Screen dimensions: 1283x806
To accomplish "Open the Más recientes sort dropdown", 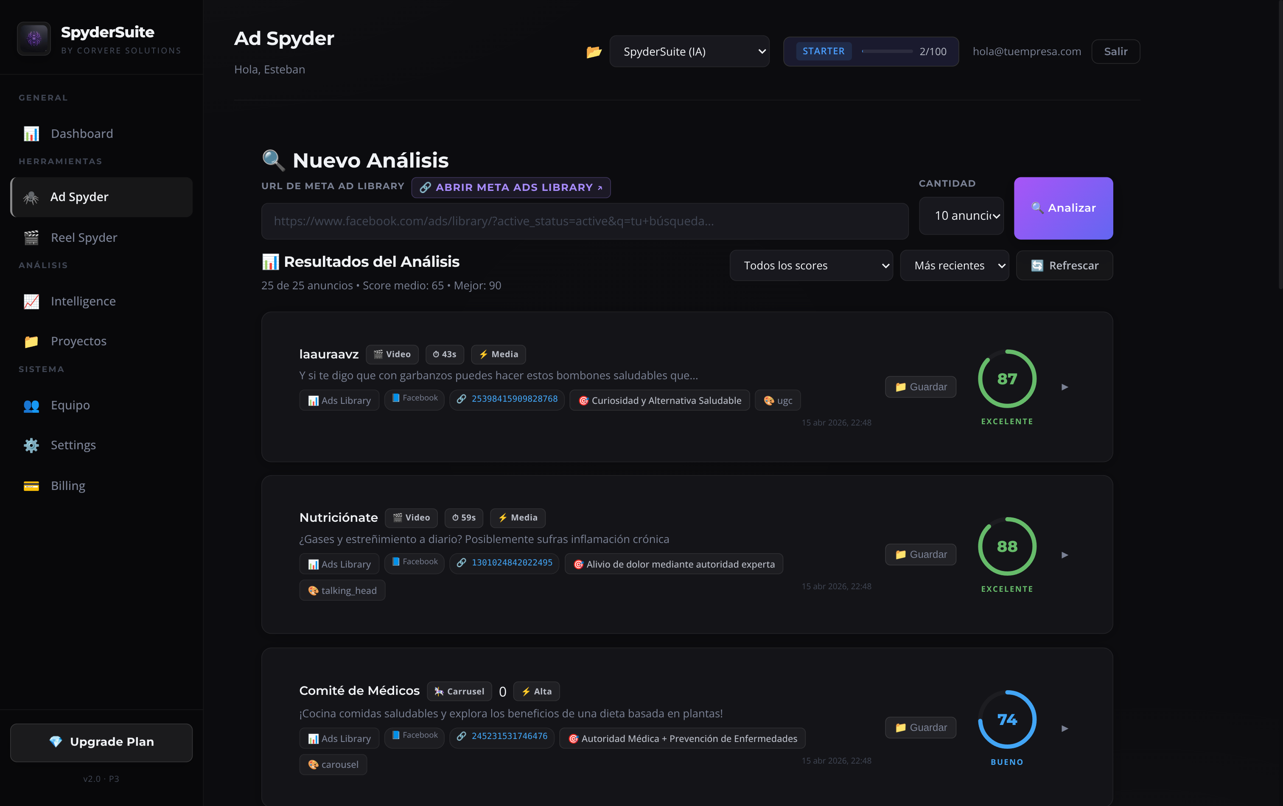I will (x=954, y=265).
